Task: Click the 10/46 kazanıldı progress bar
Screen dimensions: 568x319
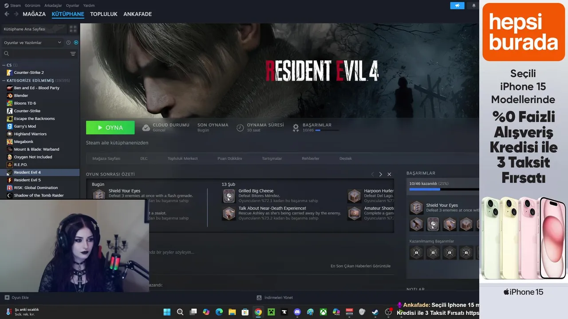Action: point(444,189)
